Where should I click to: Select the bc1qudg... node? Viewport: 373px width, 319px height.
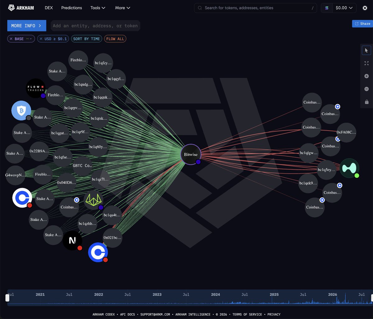pyautogui.click(x=83, y=84)
